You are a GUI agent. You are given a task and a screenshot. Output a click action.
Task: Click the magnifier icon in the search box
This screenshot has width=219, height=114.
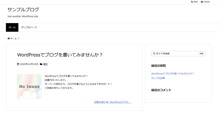[154, 54]
